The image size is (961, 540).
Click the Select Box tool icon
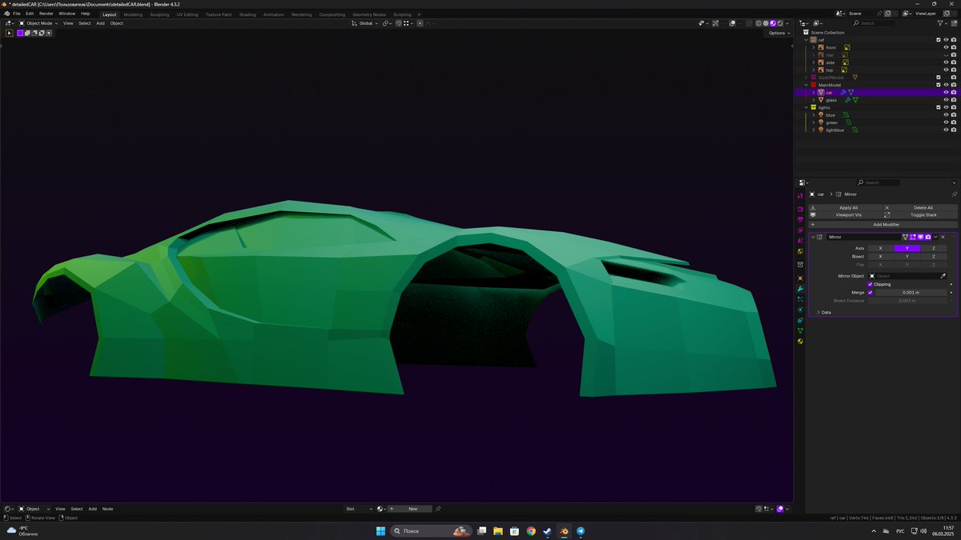click(x=10, y=33)
